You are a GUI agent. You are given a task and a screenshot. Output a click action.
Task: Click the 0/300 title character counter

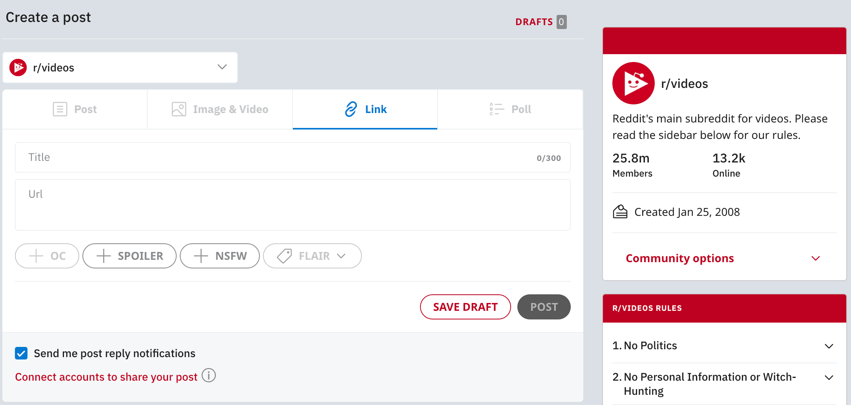click(549, 158)
